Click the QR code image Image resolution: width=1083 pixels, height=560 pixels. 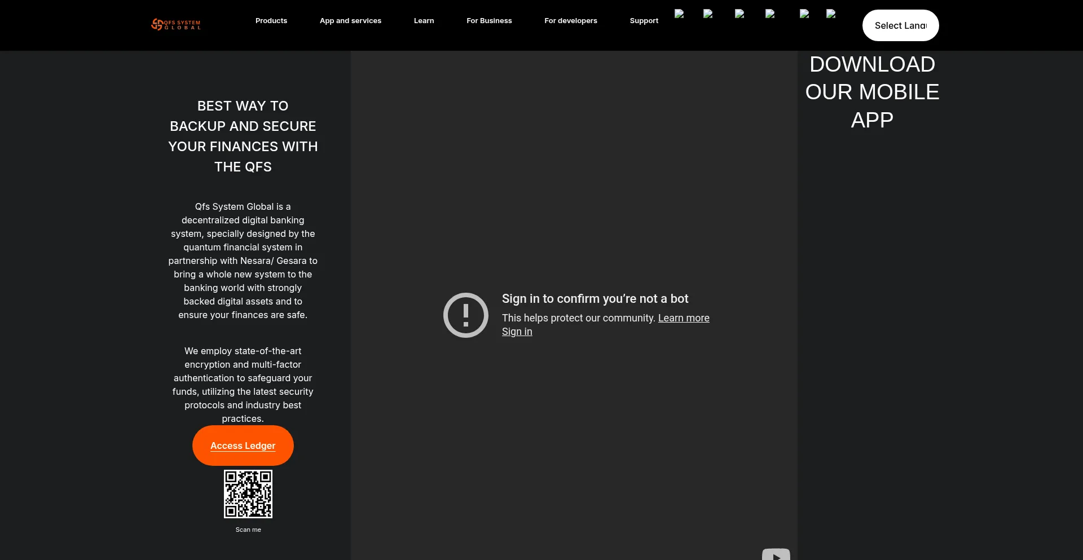click(248, 494)
